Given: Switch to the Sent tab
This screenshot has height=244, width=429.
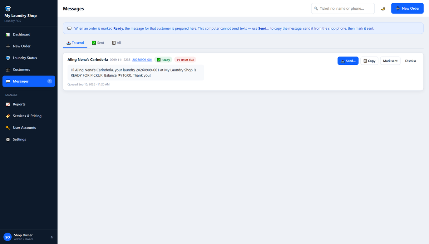Looking at the screenshot, I should [x=98, y=43].
